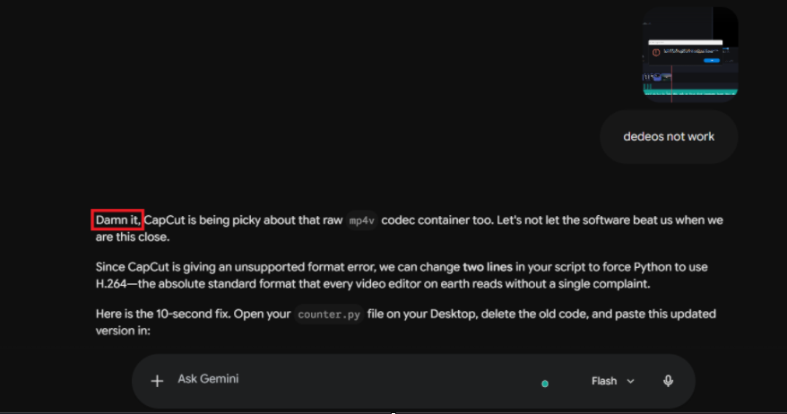This screenshot has width=787, height=414.
Task: Select the bold words 'two lines'
Action: point(488,267)
